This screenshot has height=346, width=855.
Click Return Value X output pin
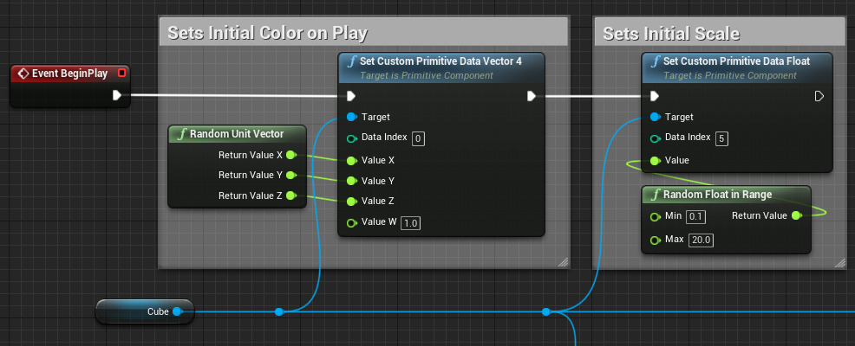point(290,155)
